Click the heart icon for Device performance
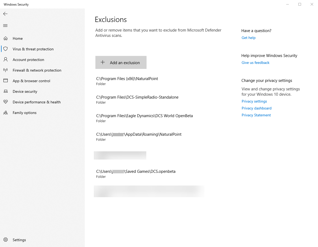Image resolution: width=318 pixels, height=247 pixels. (x=6, y=102)
